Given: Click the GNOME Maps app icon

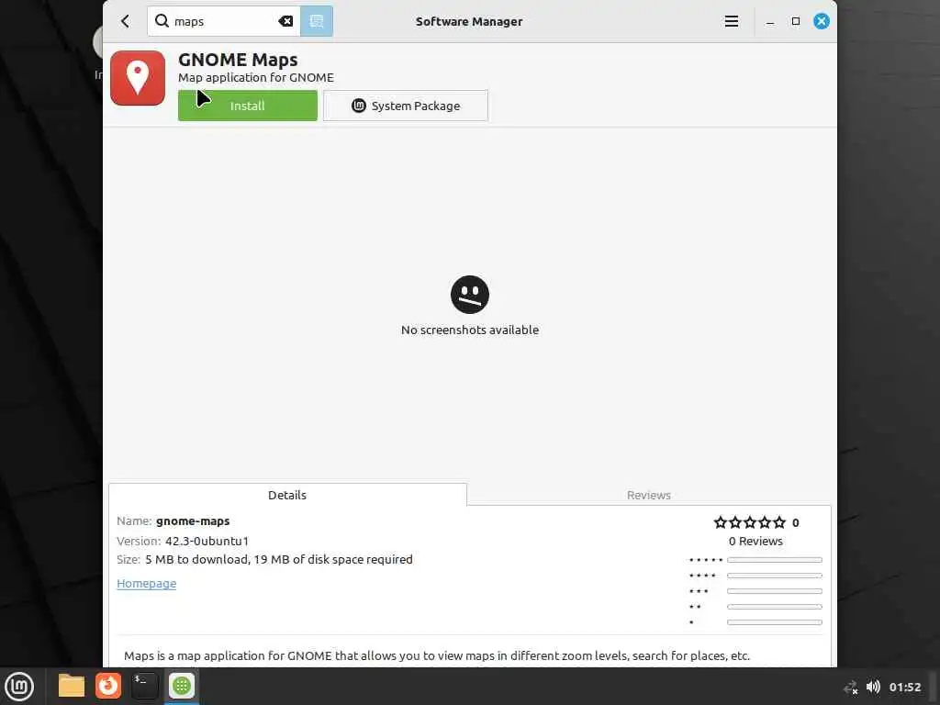Looking at the screenshot, I should pos(138,78).
